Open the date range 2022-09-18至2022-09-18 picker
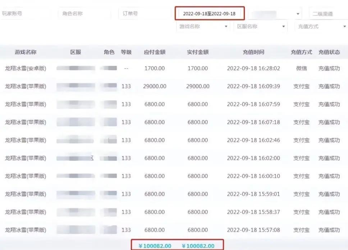348x250 pixels. pos(209,14)
